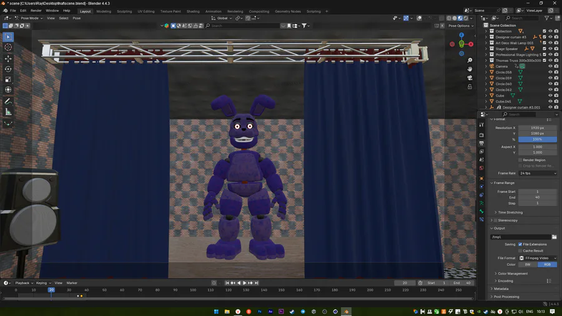Open the Scene properties tab
This screenshot has height=316, width=562.
(481, 160)
